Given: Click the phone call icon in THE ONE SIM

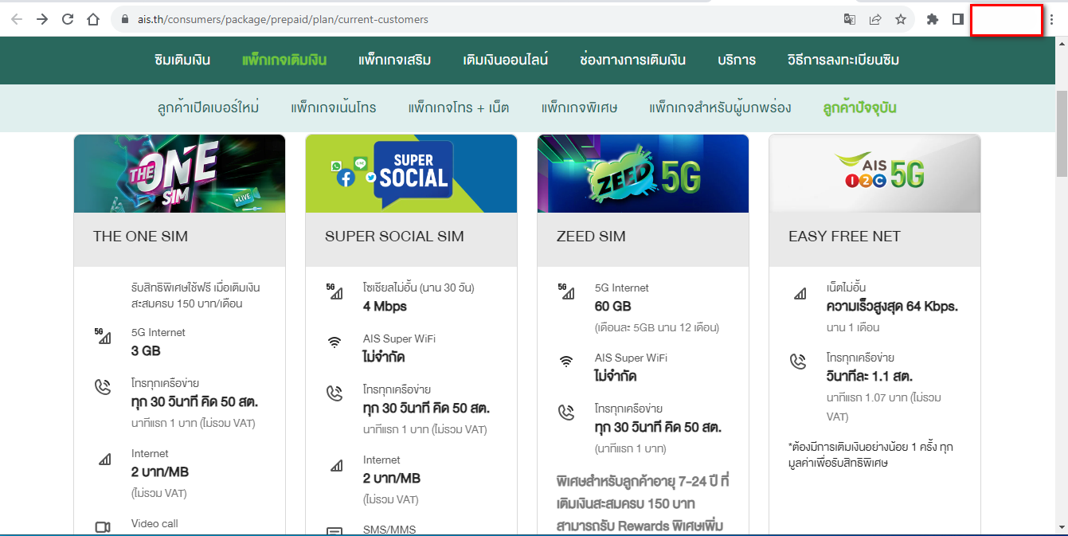Looking at the screenshot, I should click(x=103, y=387).
